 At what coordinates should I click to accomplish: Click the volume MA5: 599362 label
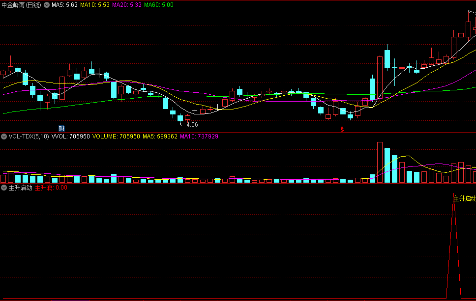point(160,137)
